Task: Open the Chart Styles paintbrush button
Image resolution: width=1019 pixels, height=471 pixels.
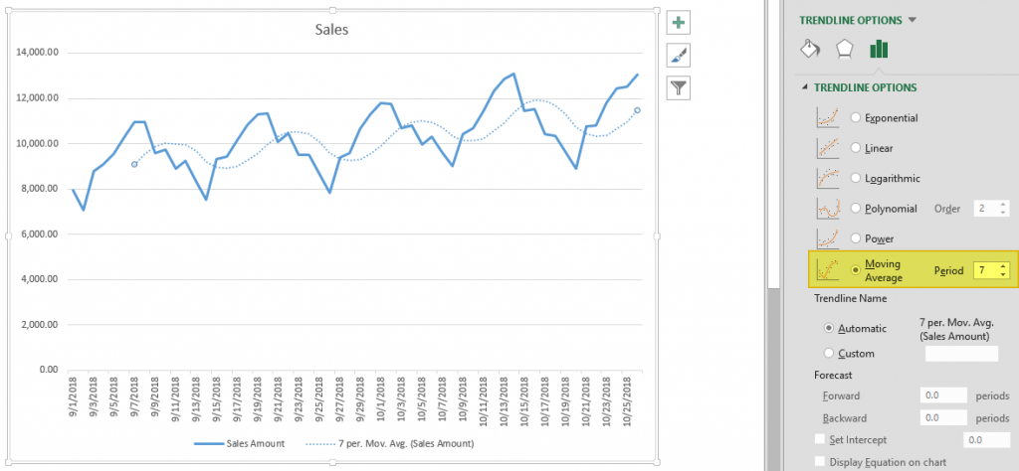Action: [x=678, y=56]
